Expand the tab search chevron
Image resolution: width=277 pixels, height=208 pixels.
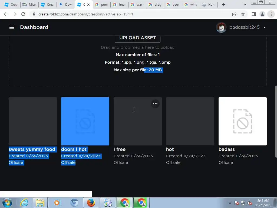coord(245,5)
